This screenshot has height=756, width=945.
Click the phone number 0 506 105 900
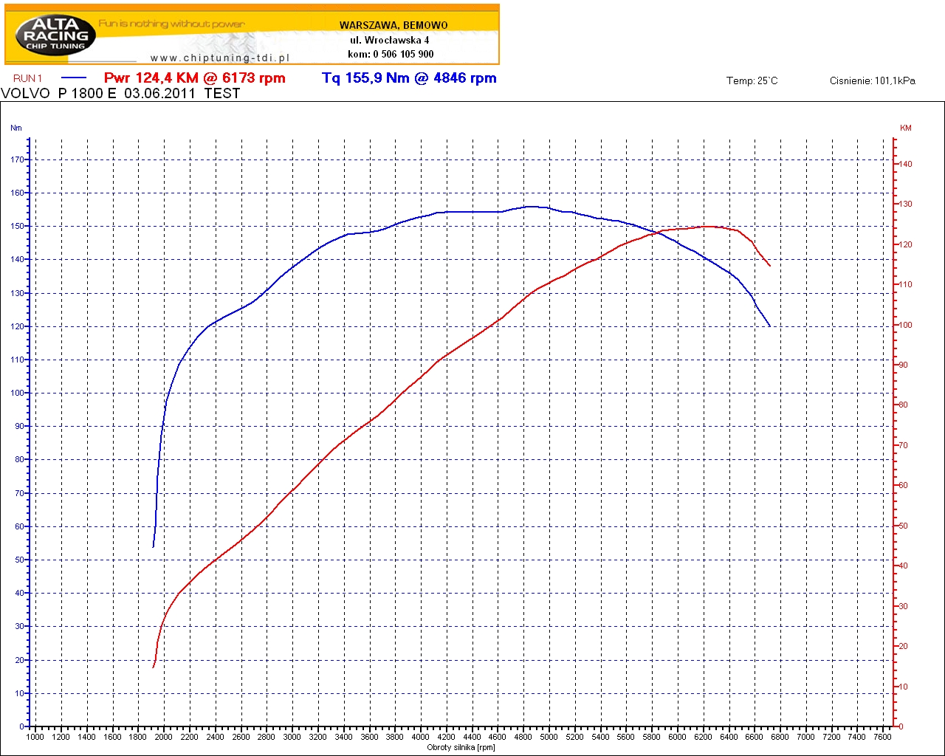tap(403, 54)
